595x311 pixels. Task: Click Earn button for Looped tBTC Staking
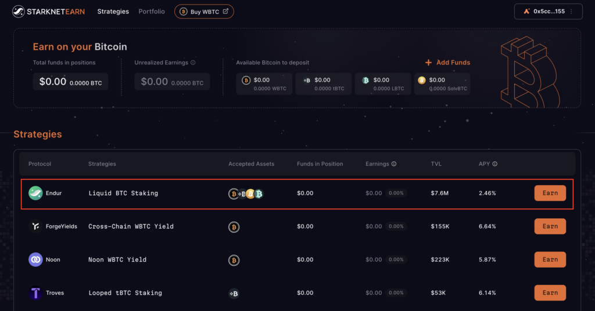[550, 293]
